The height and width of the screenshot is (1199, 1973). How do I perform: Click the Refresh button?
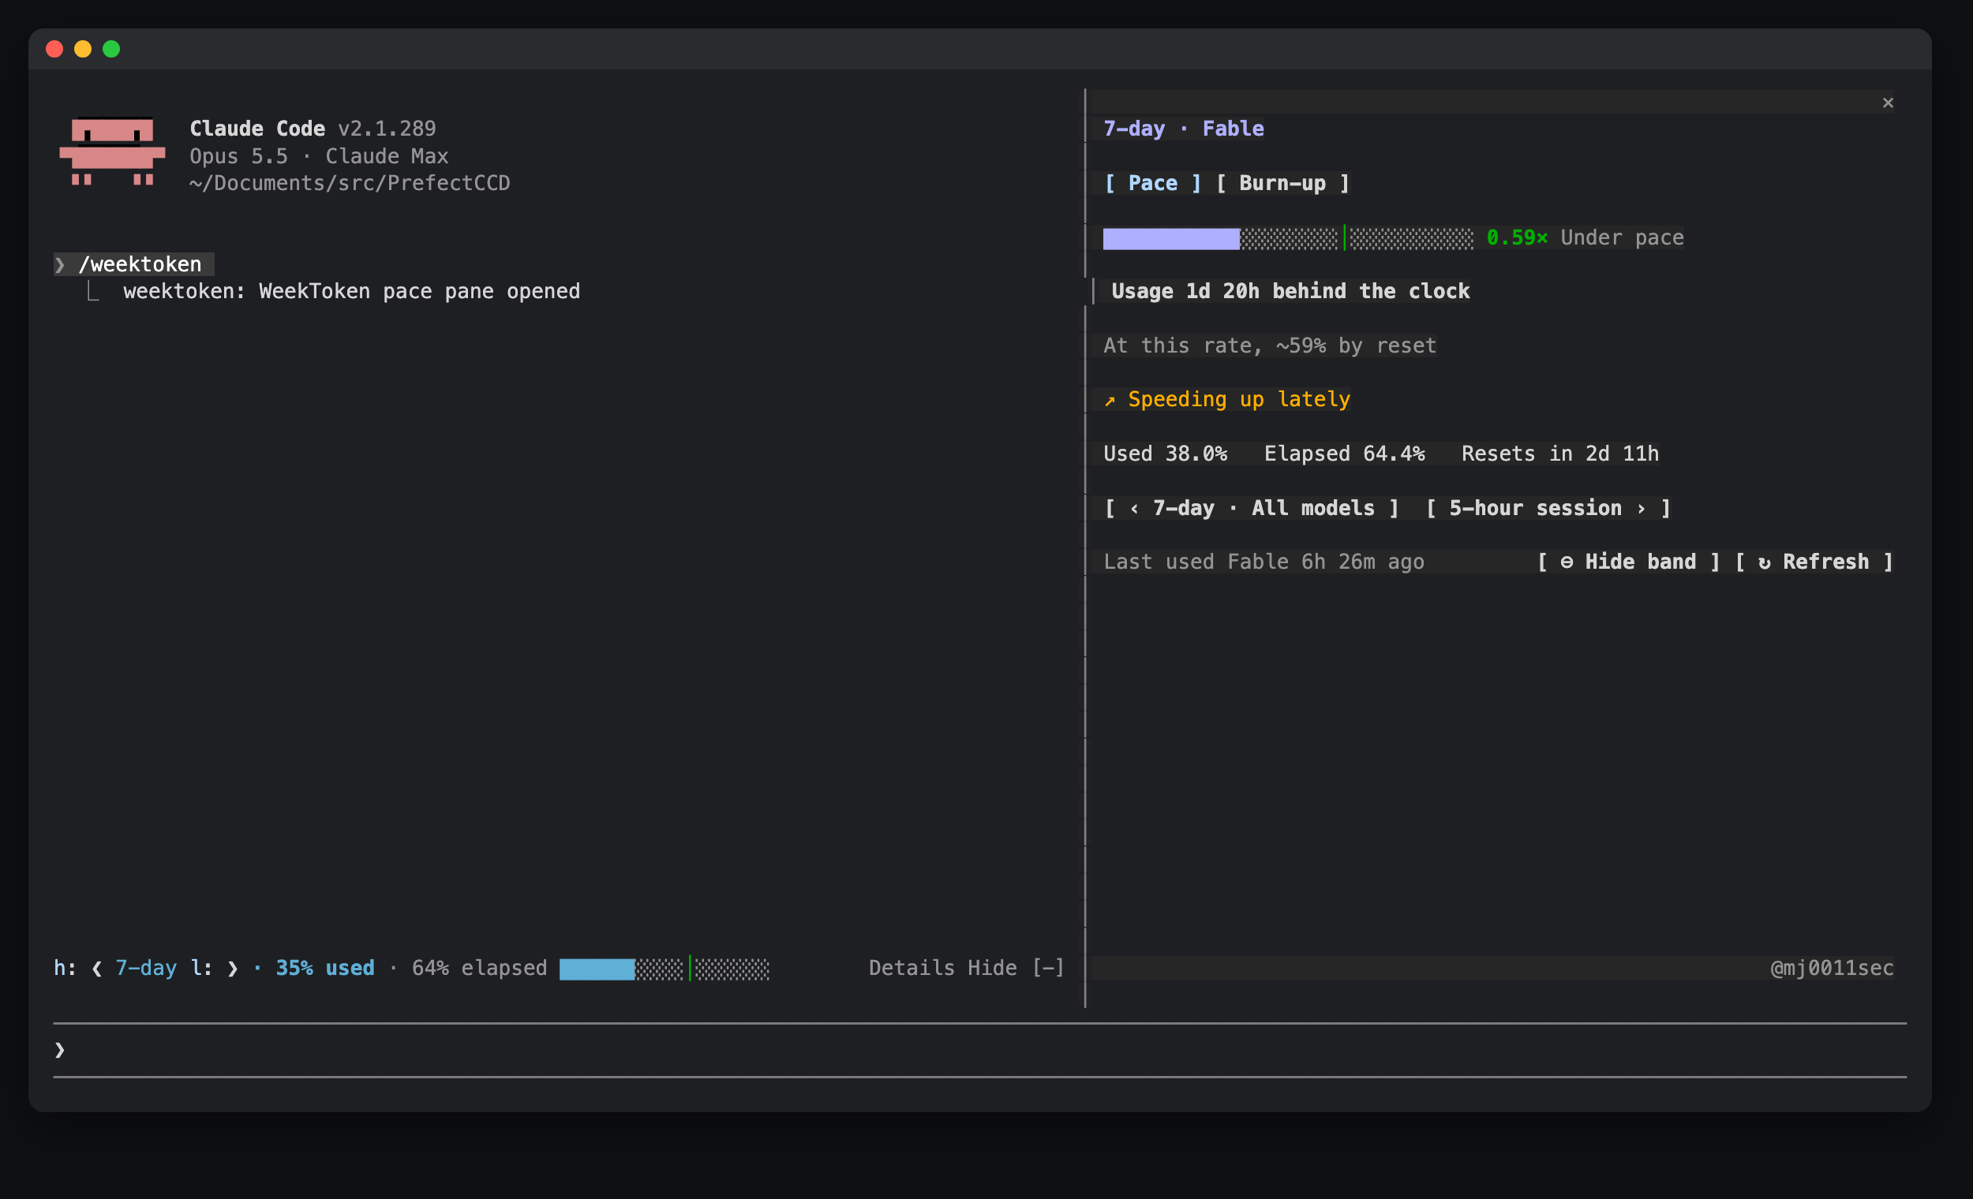(1814, 562)
